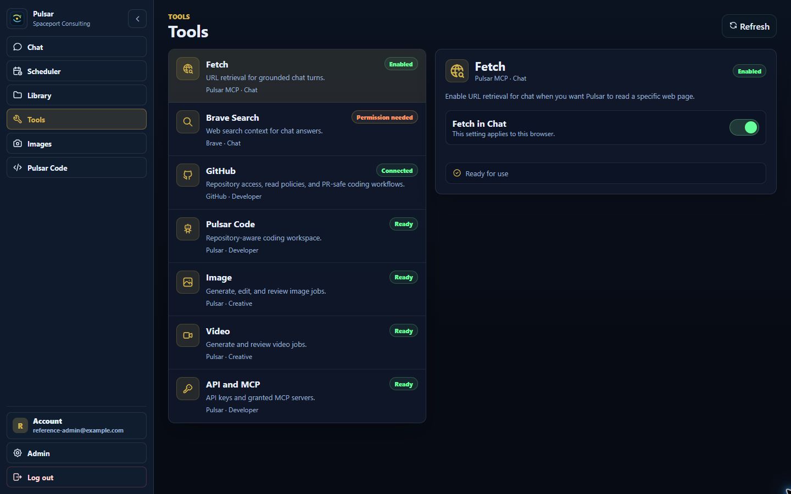Click 'API keys and granted MCP servers.' text
Image resolution: width=791 pixels, height=494 pixels.
tap(260, 397)
